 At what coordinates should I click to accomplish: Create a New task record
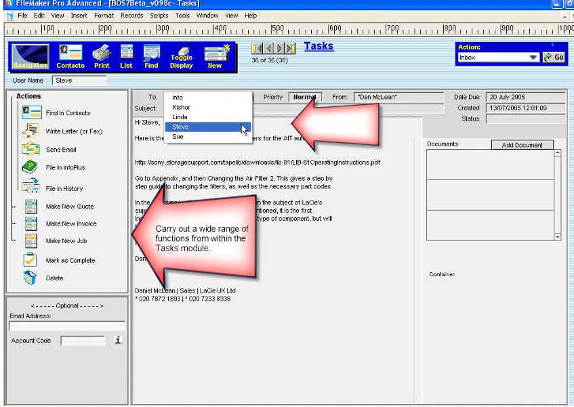(x=216, y=57)
